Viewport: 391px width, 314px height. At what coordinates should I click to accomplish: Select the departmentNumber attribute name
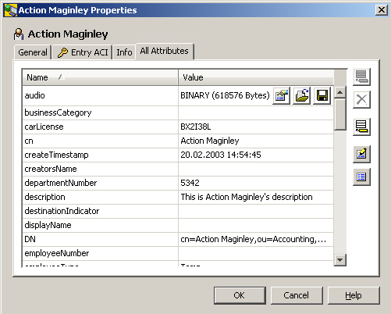click(100, 183)
